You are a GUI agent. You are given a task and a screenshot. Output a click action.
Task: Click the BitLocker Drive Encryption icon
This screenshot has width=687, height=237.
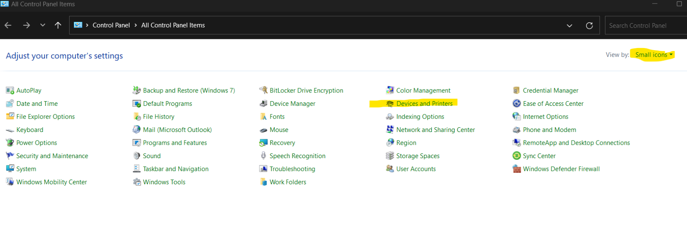[x=263, y=90]
